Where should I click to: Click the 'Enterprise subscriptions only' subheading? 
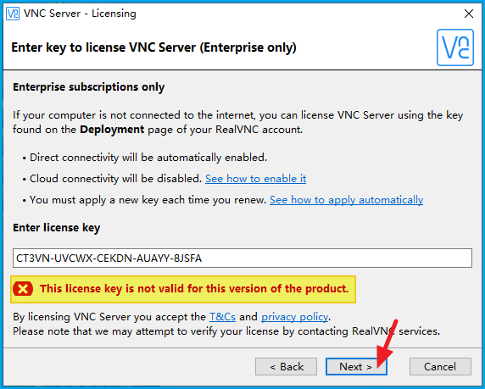tap(88, 87)
